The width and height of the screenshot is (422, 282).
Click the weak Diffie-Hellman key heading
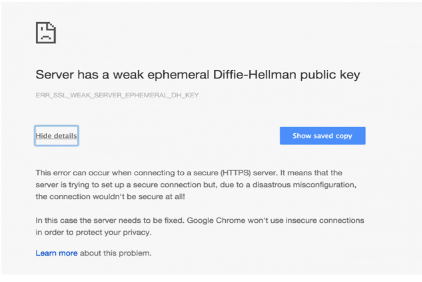(x=198, y=75)
